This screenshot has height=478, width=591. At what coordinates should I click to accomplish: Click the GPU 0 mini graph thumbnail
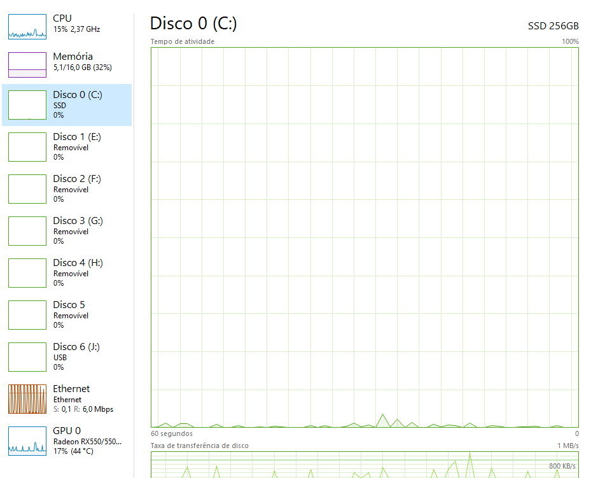point(27,440)
